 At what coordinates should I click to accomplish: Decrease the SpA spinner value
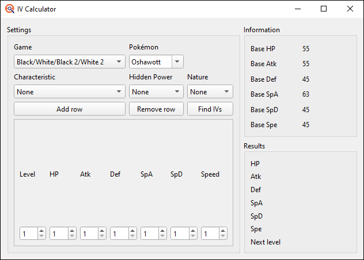162,236
